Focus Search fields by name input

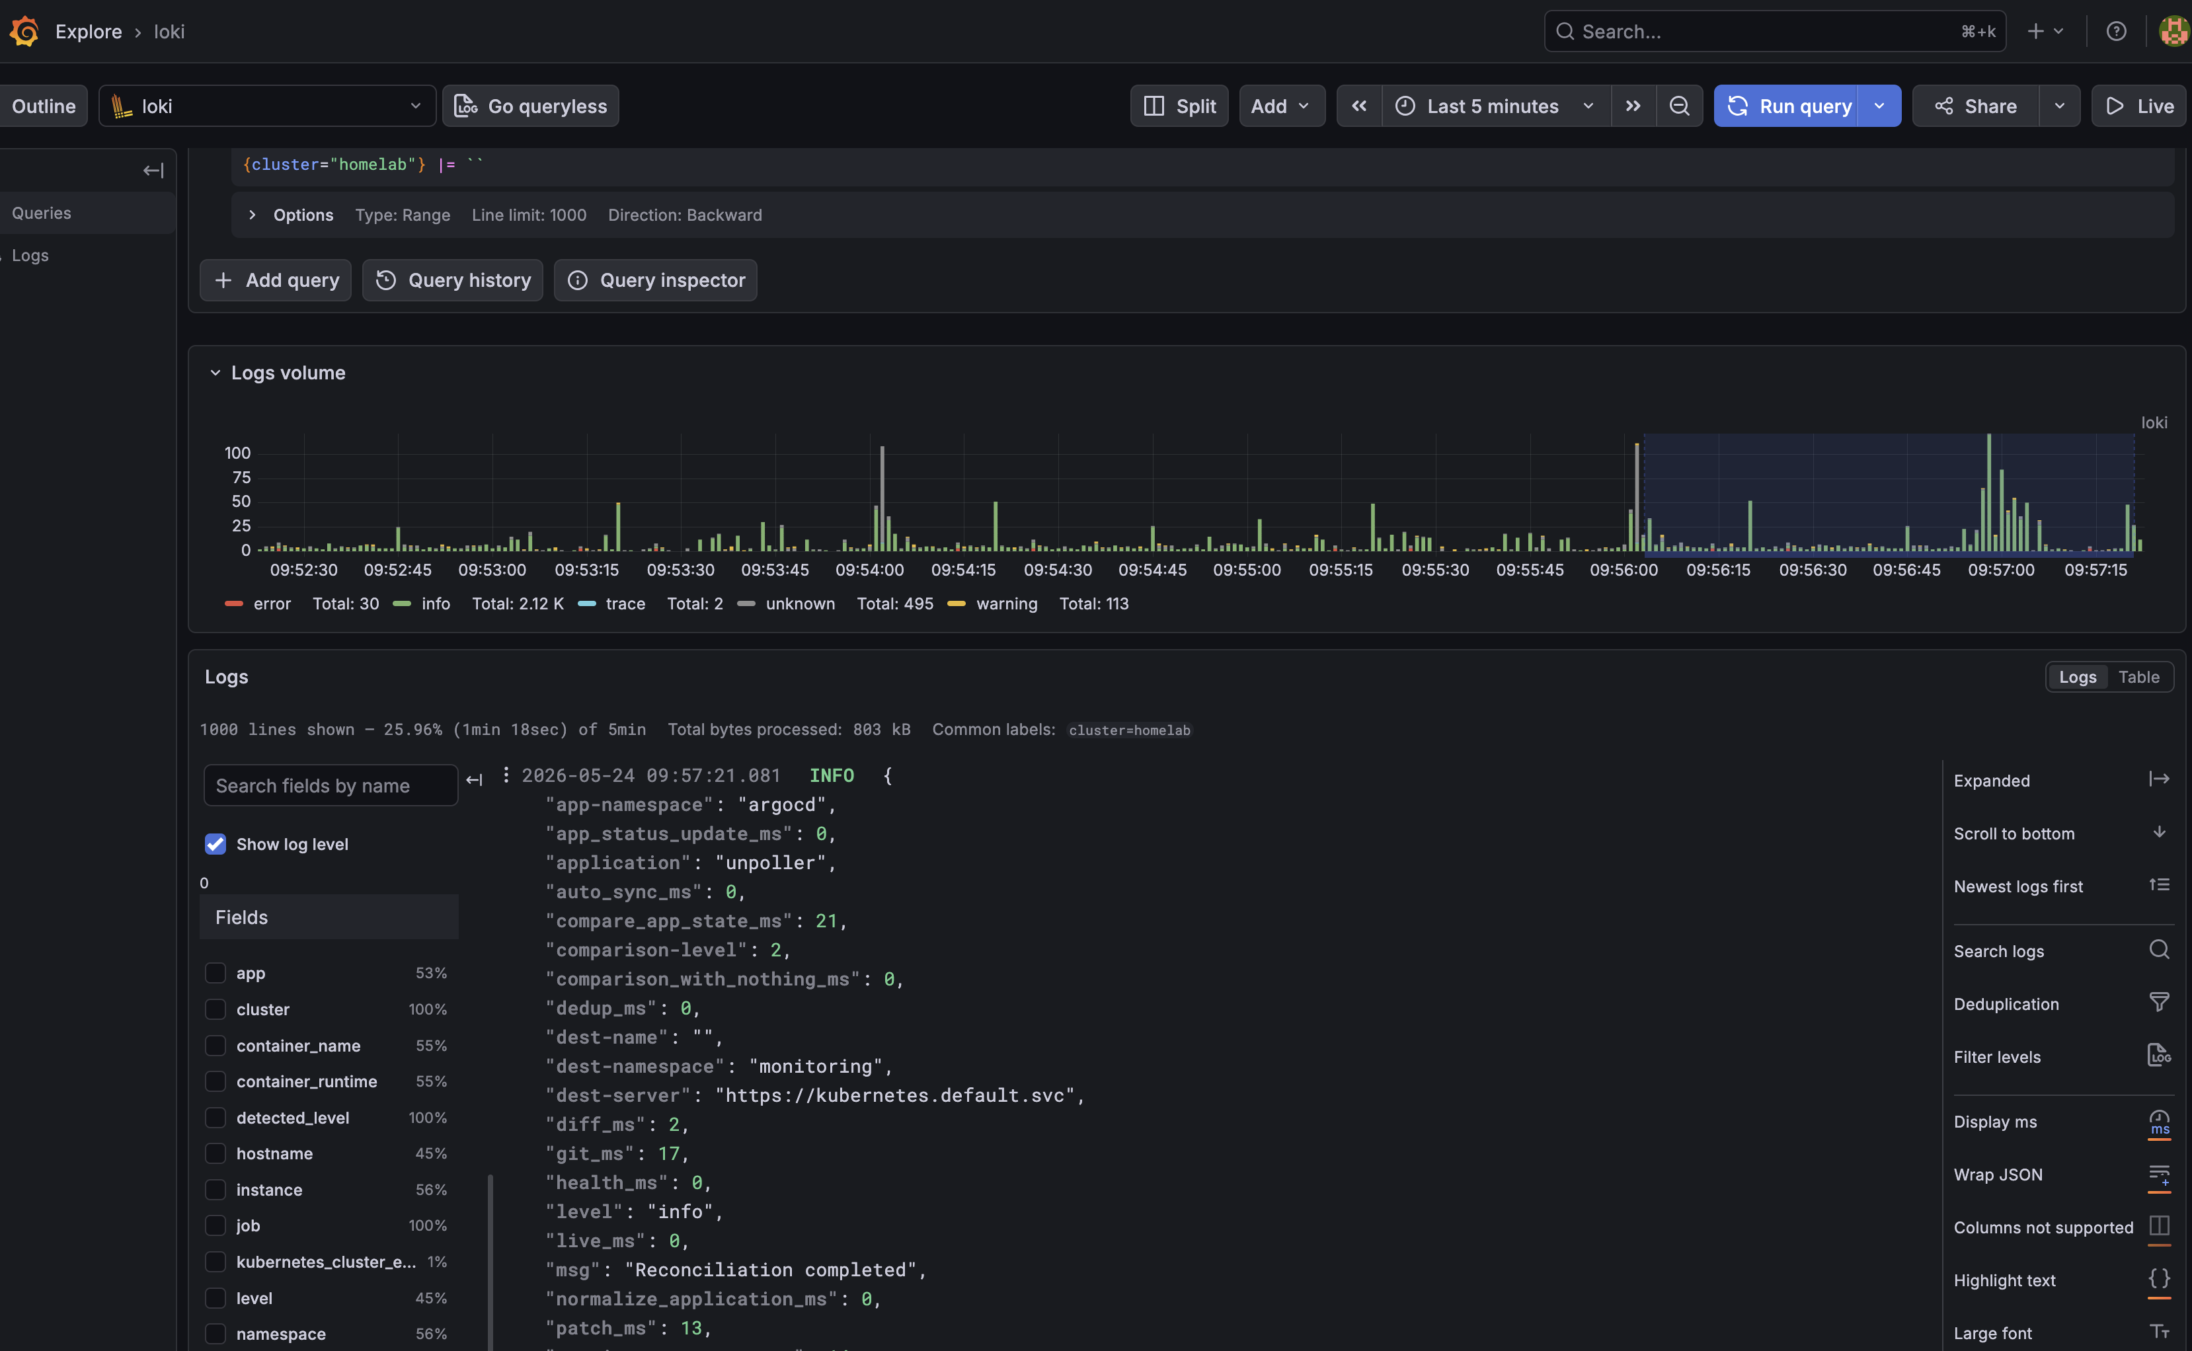331,785
